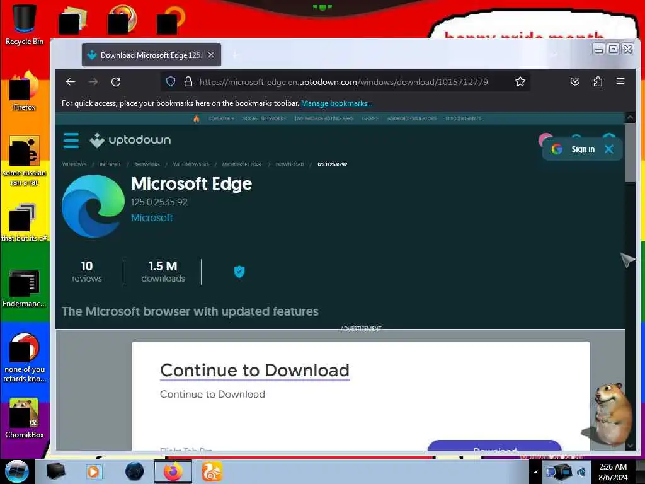Open SOCIAL NETWORKS category link
645x484 pixels.
(x=265, y=118)
